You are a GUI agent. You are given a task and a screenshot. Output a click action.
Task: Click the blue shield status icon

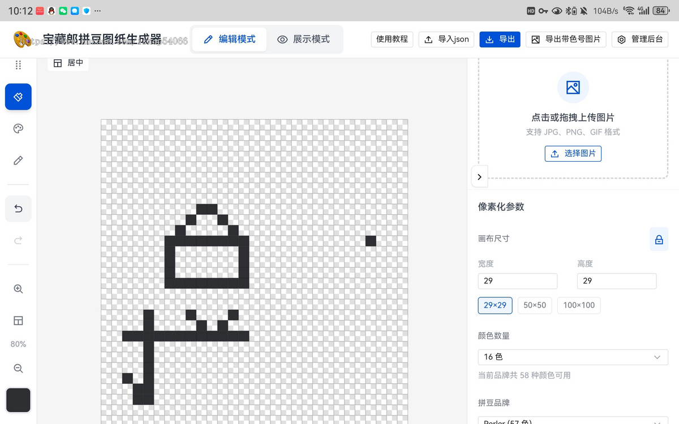(87, 11)
